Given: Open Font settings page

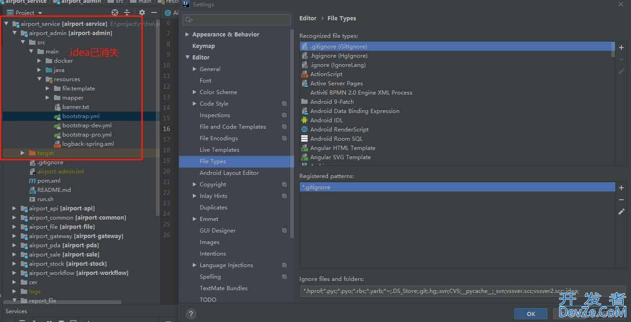Looking at the screenshot, I should coord(205,81).
